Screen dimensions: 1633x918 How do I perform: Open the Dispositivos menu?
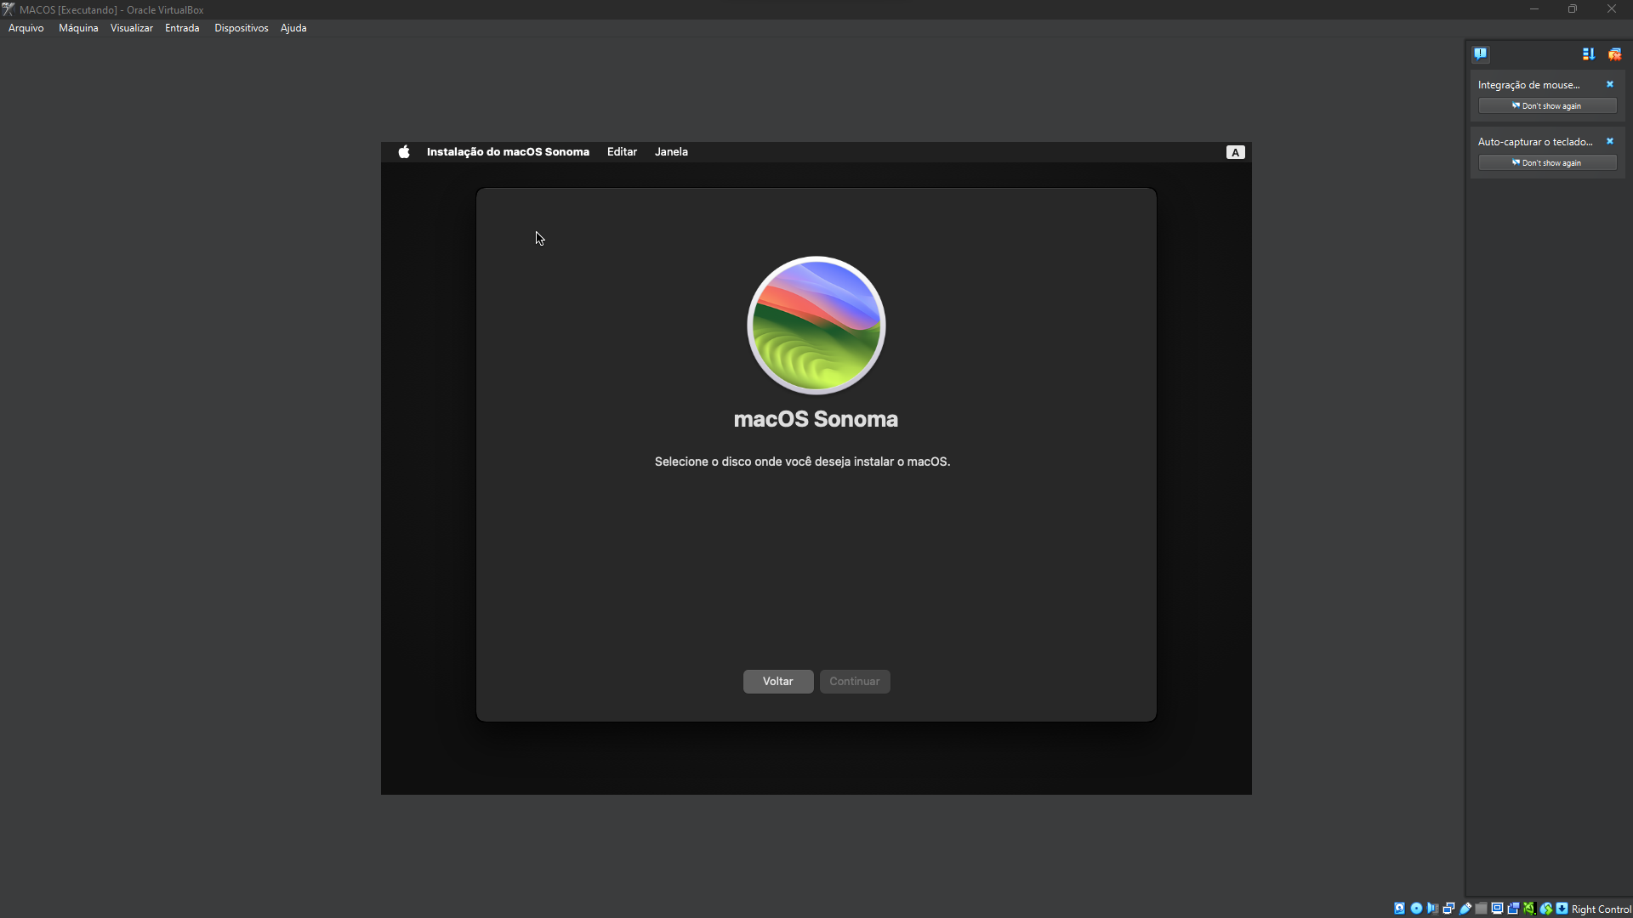pyautogui.click(x=241, y=28)
